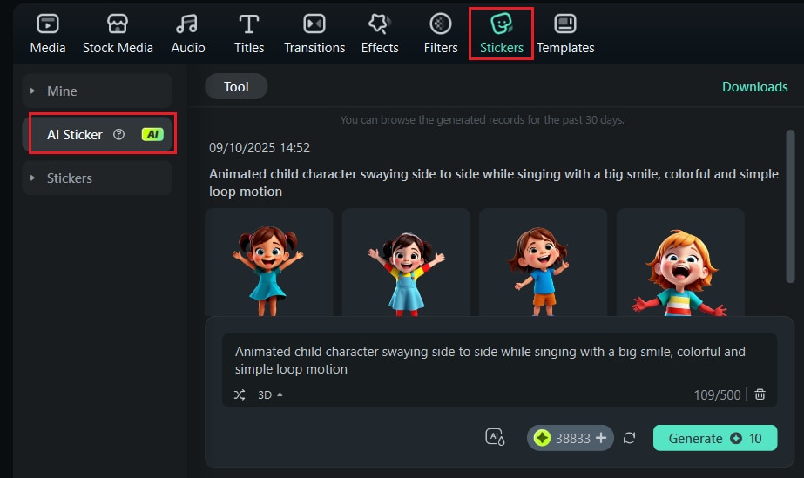Open the Stock Media tab
The height and width of the screenshot is (478, 804).
[x=118, y=34]
